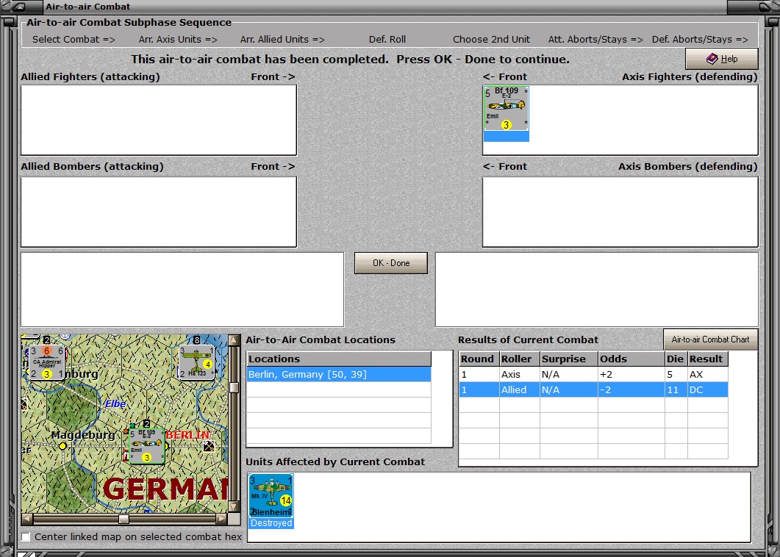The width and height of the screenshot is (780, 557).
Task: Click the Result column header
Action: pos(708,359)
